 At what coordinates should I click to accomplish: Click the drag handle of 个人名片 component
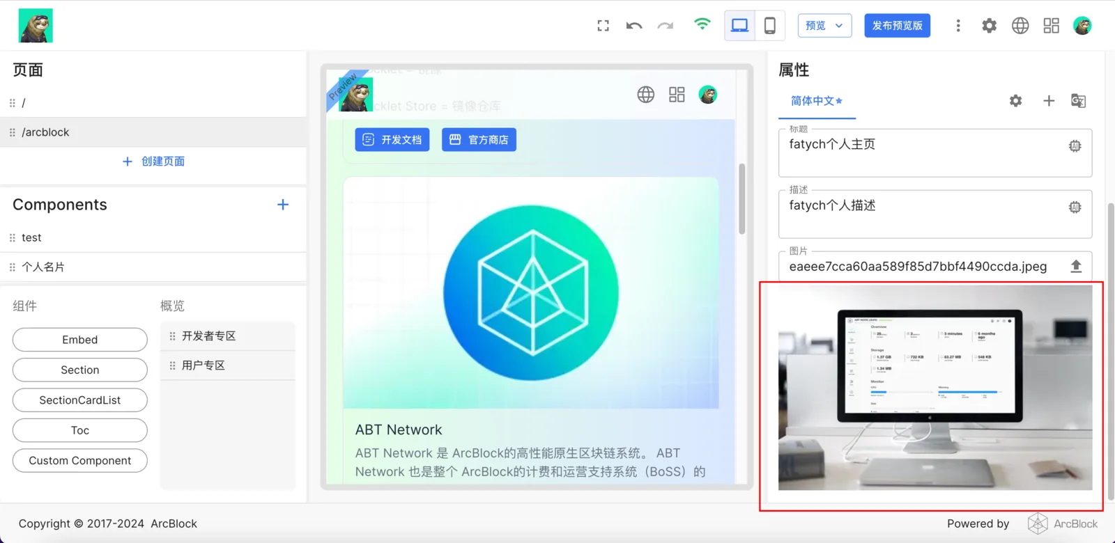[12, 267]
